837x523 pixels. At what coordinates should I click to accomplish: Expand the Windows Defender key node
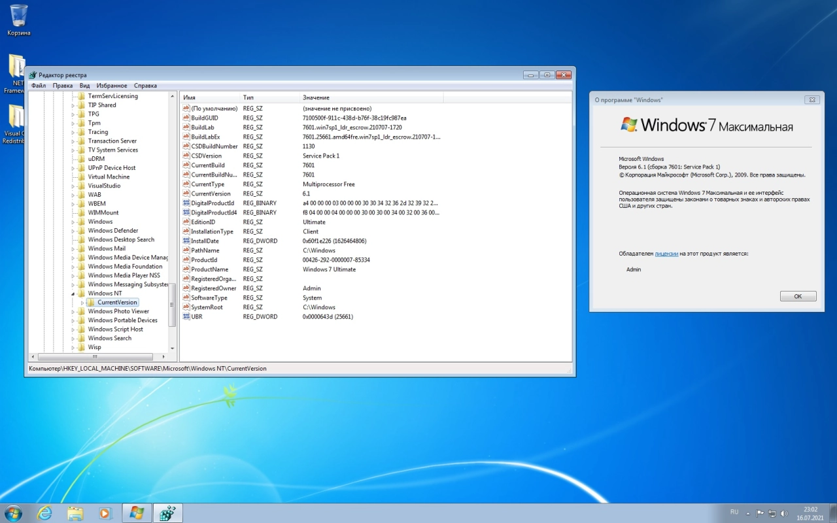(73, 231)
